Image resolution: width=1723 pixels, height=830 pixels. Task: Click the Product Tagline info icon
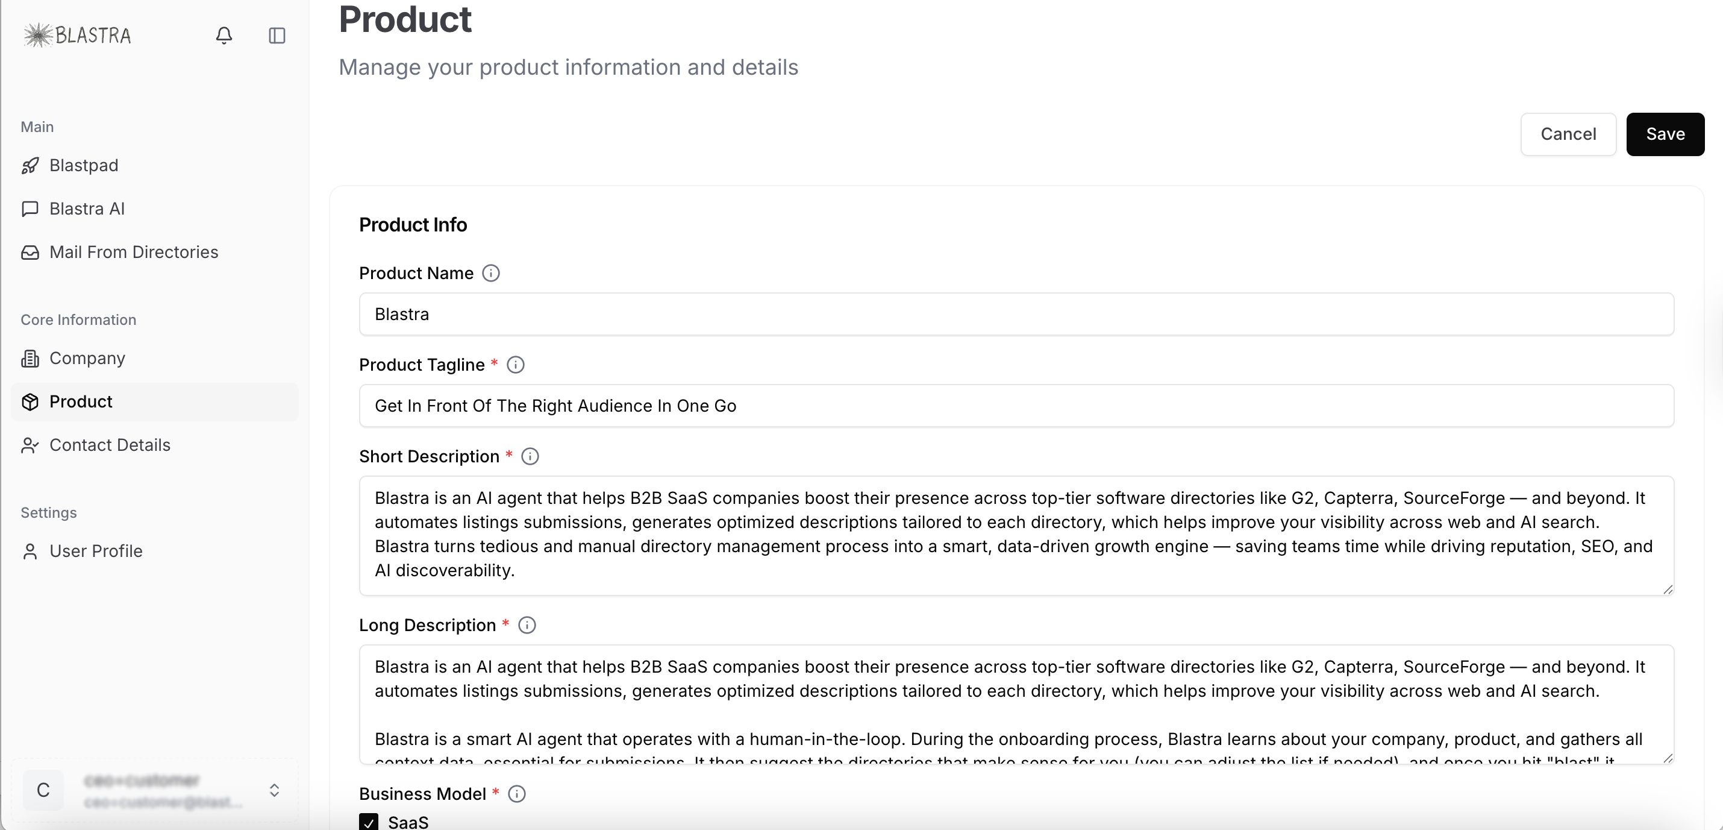515,365
